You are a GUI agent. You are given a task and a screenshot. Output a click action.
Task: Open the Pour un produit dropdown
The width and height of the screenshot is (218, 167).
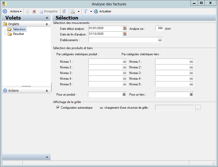(124, 95)
